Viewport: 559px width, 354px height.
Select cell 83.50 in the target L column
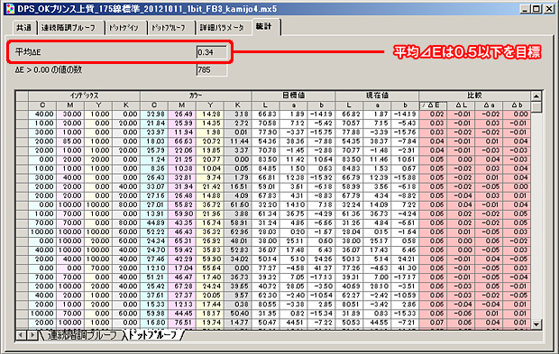[x=266, y=159]
